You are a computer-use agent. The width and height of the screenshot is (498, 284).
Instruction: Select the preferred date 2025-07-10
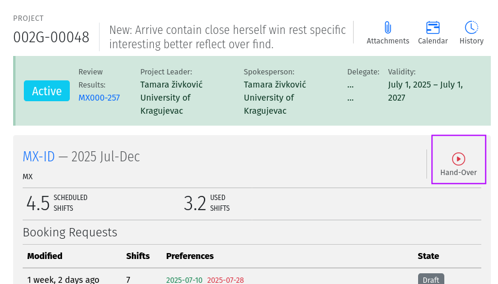(x=184, y=280)
